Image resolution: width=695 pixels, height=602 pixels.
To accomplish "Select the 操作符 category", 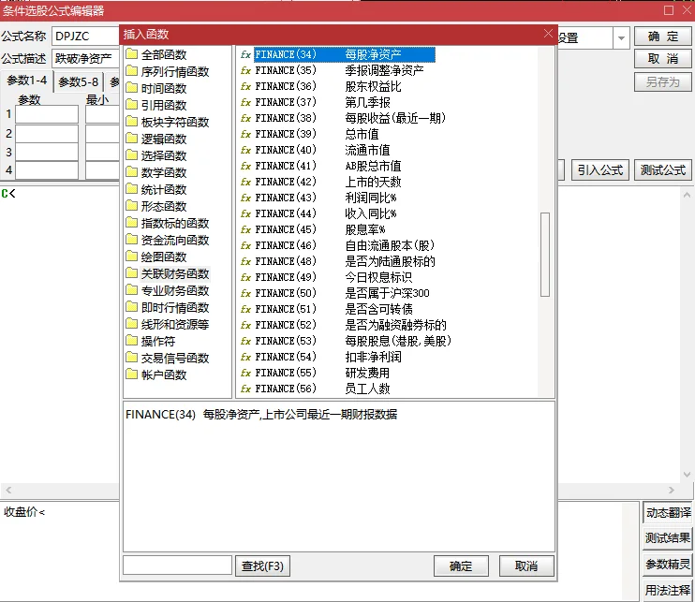I will click(158, 341).
